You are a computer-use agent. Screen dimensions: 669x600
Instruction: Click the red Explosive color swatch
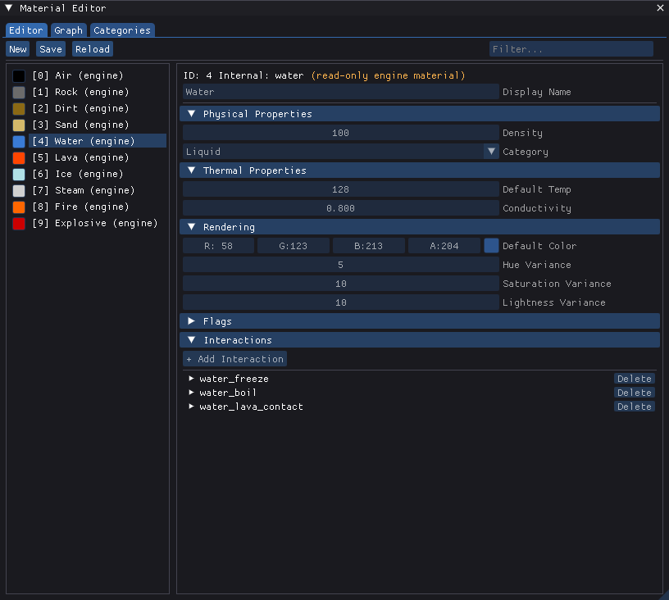point(19,224)
